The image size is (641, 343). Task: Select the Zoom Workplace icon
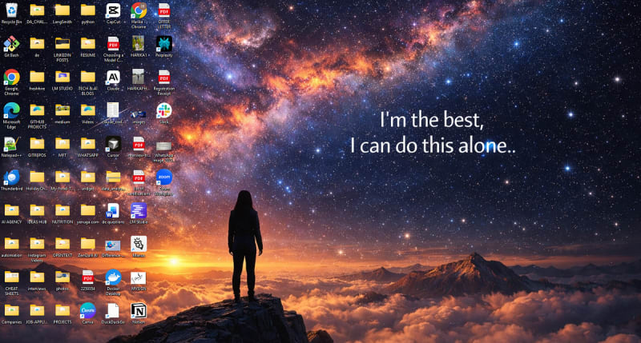pos(164,177)
